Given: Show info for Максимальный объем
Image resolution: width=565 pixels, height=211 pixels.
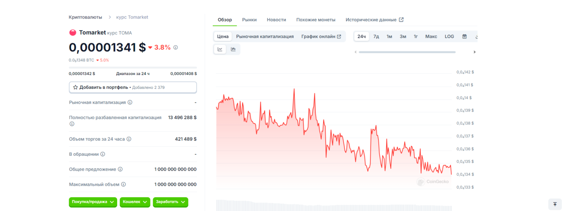Looking at the screenshot, I should tap(123, 184).
